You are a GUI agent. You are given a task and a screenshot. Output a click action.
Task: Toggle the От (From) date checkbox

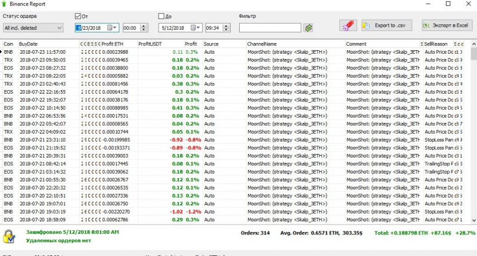click(x=78, y=16)
